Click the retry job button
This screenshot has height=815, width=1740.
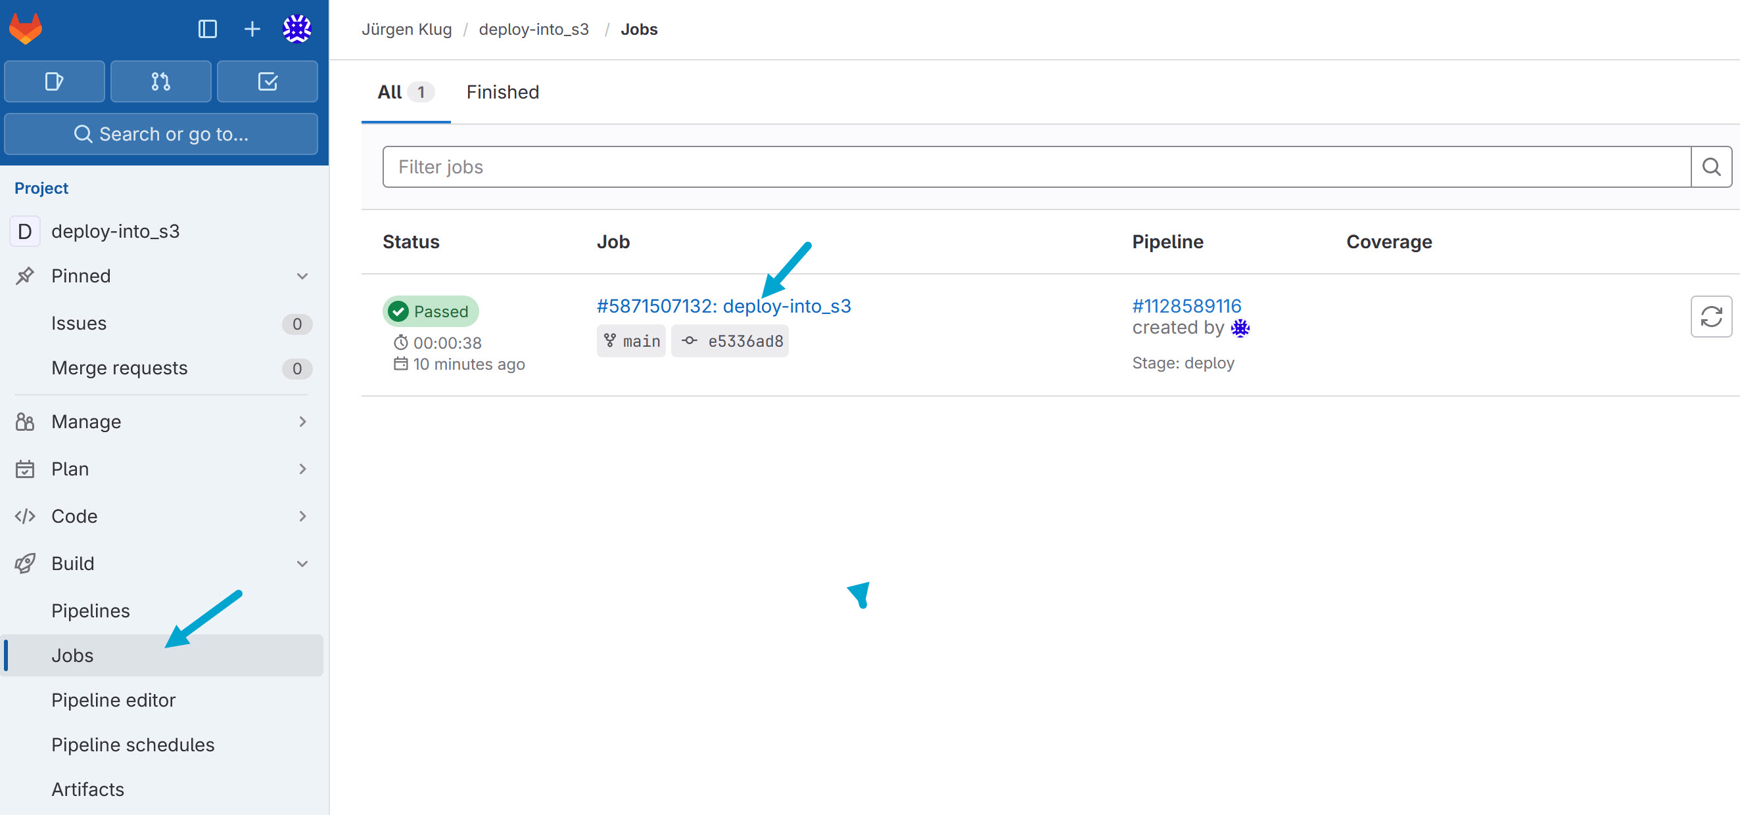[1710, 317]
